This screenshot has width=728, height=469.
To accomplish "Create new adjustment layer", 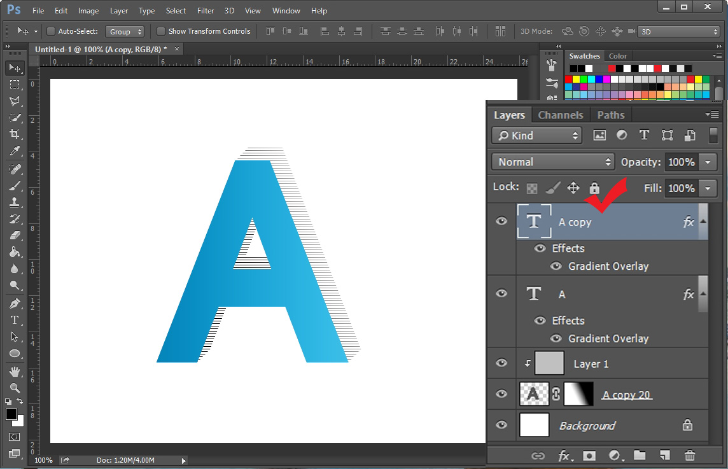I will click(615, 456).
